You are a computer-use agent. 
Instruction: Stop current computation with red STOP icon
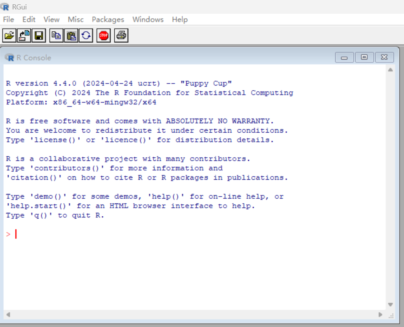(x=104, y=35)
